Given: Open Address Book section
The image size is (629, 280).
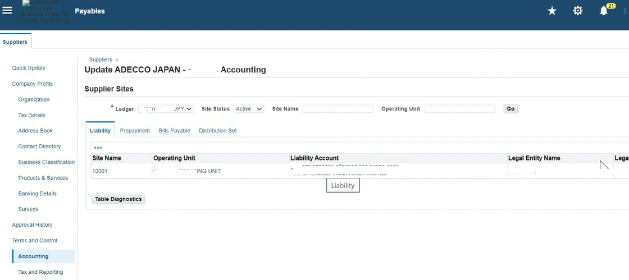Looking at the screenshot, I should click(35, 131).
